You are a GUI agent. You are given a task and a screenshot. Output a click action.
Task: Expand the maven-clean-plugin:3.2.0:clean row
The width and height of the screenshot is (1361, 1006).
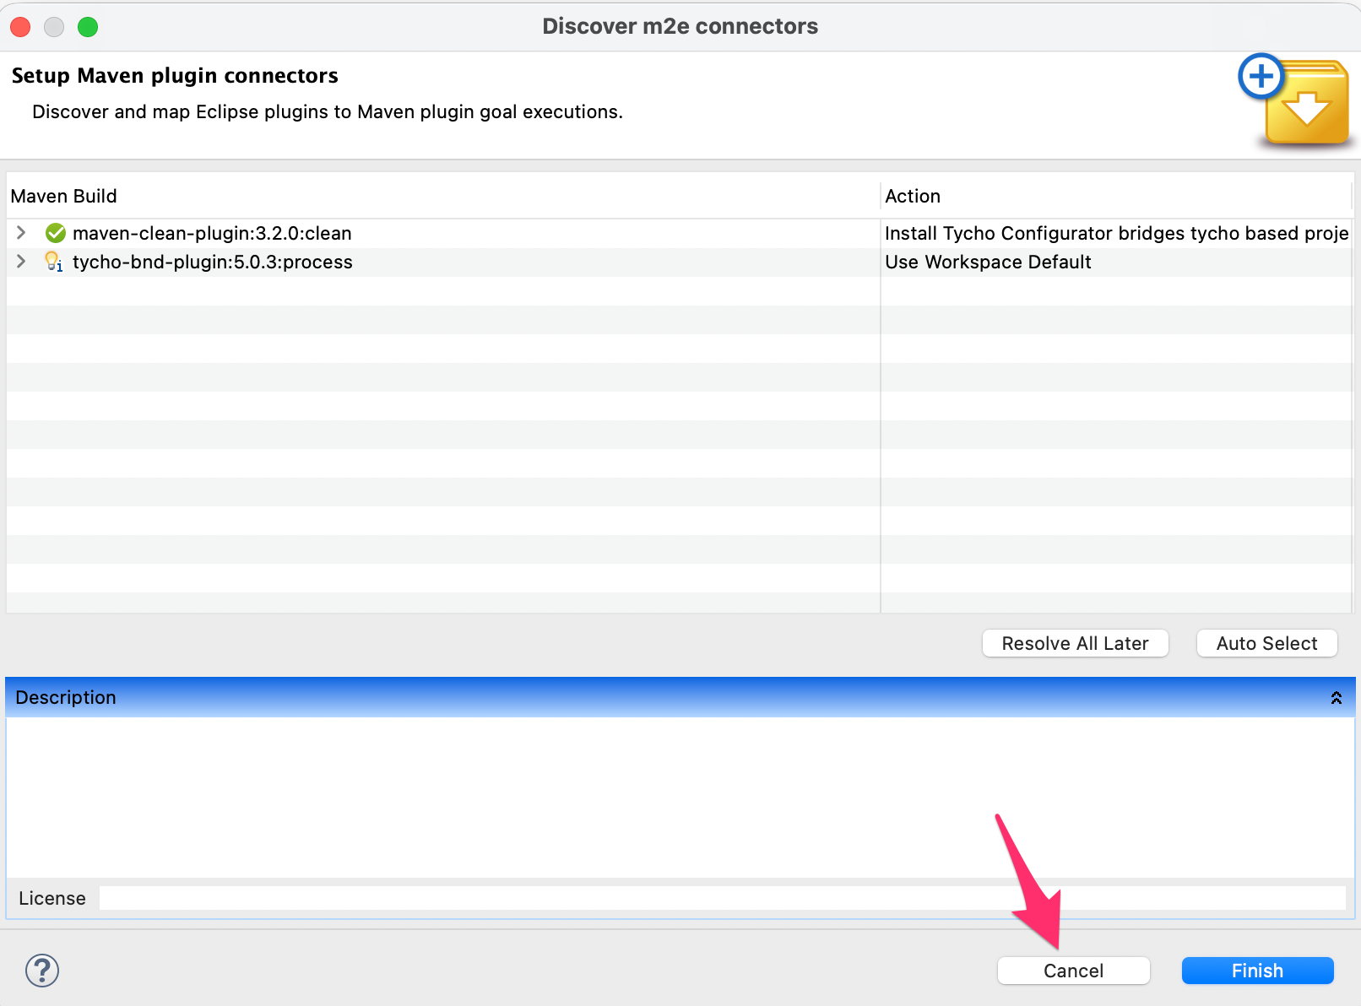(x=21, y=233)
